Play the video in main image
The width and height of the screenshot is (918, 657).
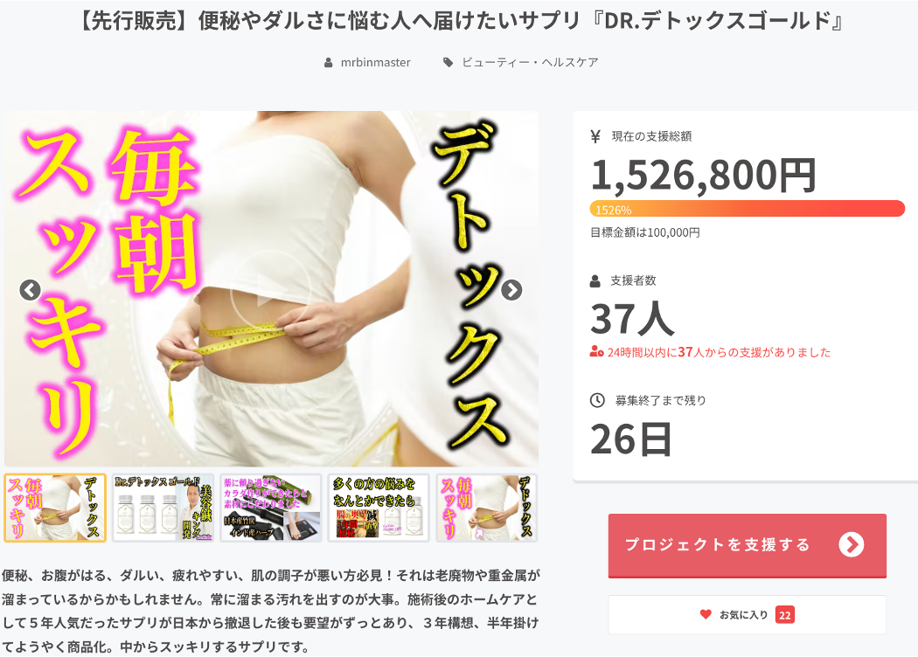(x=270, y=291)
